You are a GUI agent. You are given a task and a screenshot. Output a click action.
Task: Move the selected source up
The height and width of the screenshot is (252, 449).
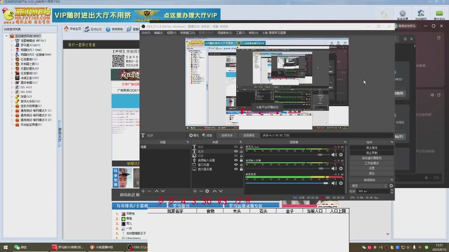click(x=214, y=191)
